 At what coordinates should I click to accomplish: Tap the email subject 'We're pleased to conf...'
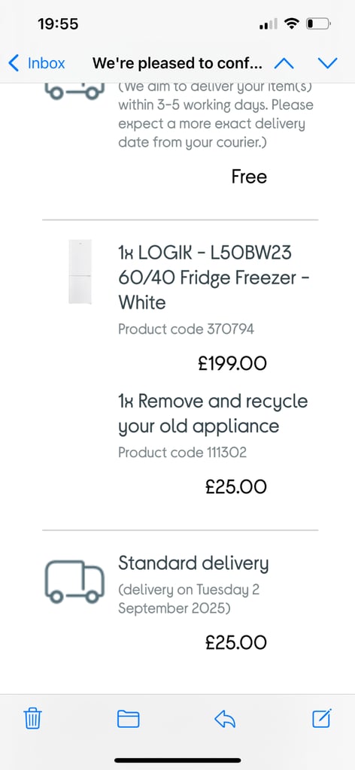click(x=177, y=63)
